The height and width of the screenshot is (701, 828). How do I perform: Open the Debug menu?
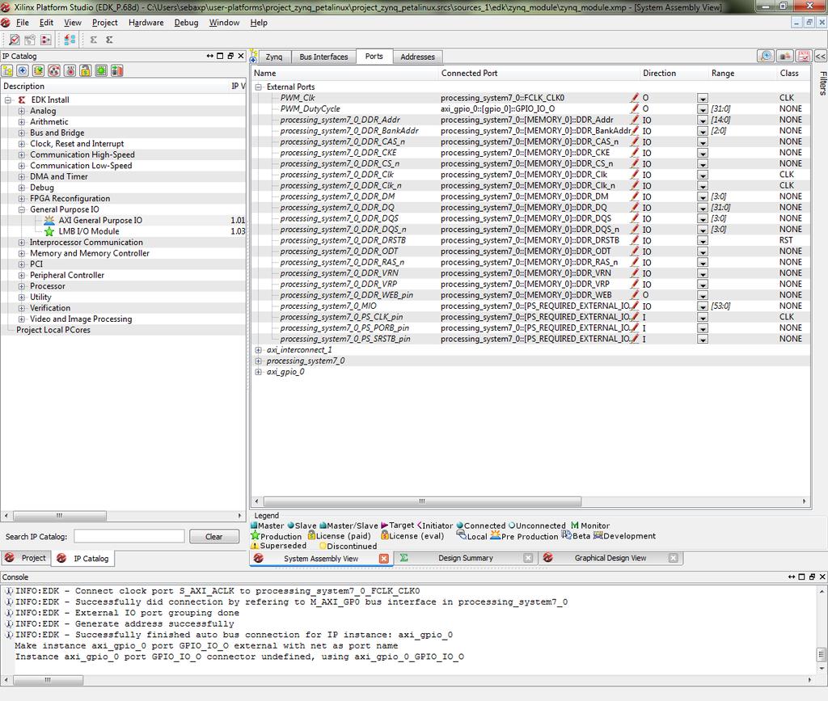tap(187, 23)
